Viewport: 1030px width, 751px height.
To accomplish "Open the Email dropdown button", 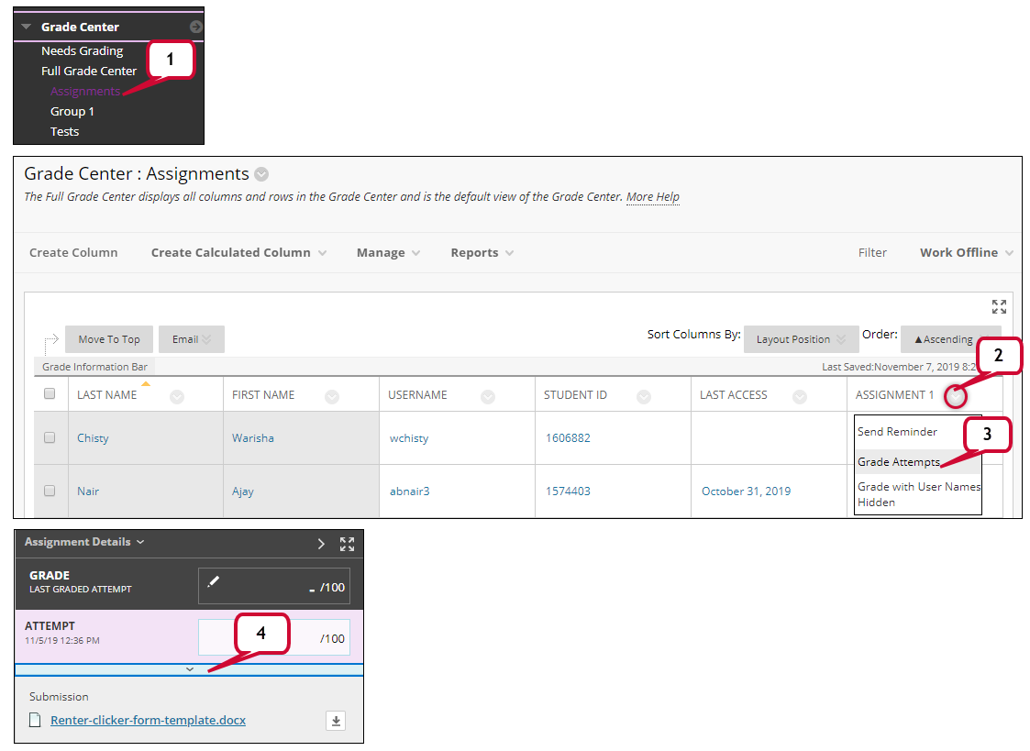I will (191, 339).
